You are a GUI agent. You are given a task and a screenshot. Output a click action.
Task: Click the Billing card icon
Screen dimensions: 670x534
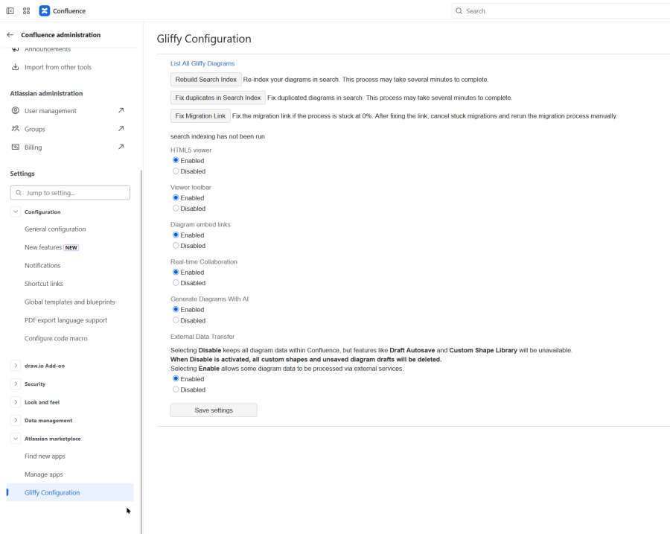pyautogui.click(x=16, y=147)
